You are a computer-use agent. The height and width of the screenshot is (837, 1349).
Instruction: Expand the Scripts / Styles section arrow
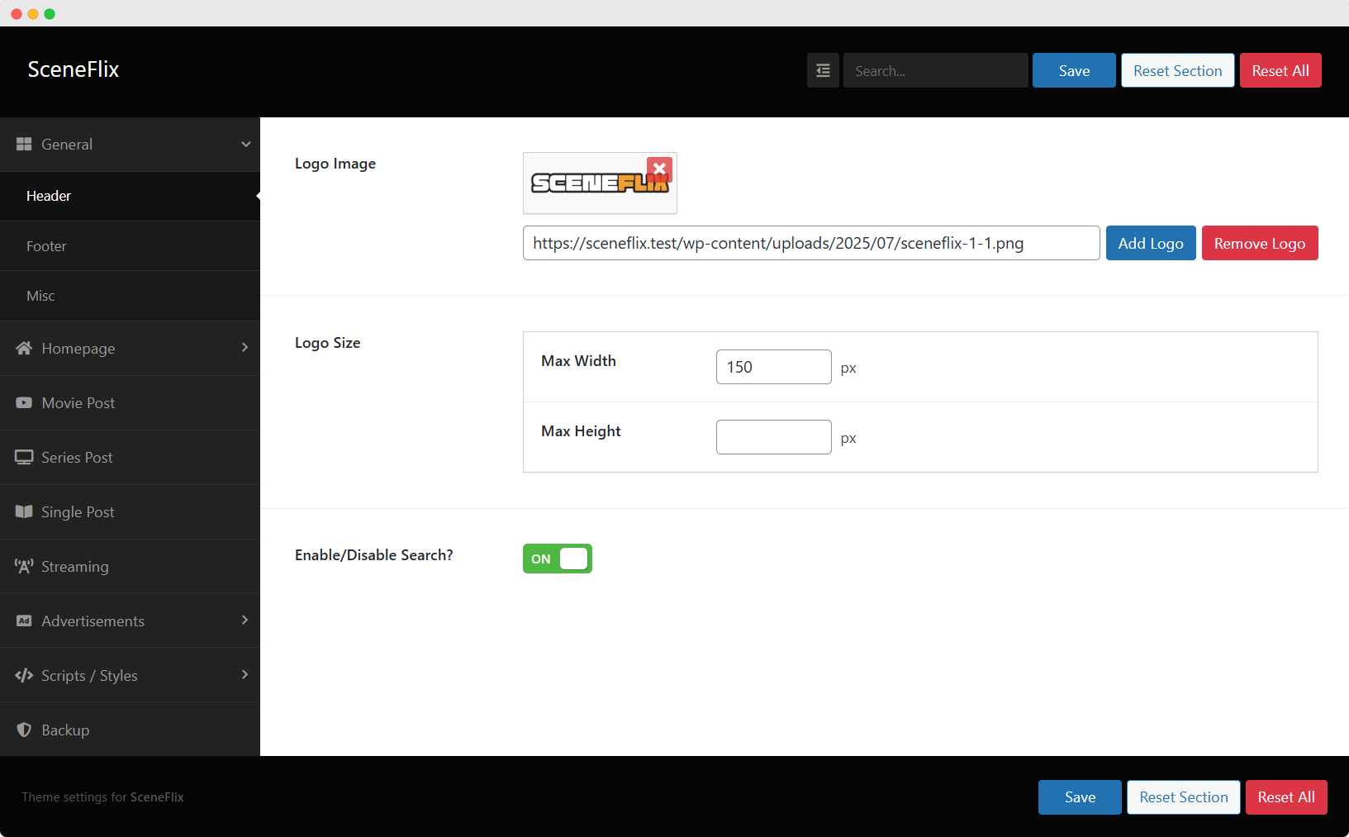245,674
